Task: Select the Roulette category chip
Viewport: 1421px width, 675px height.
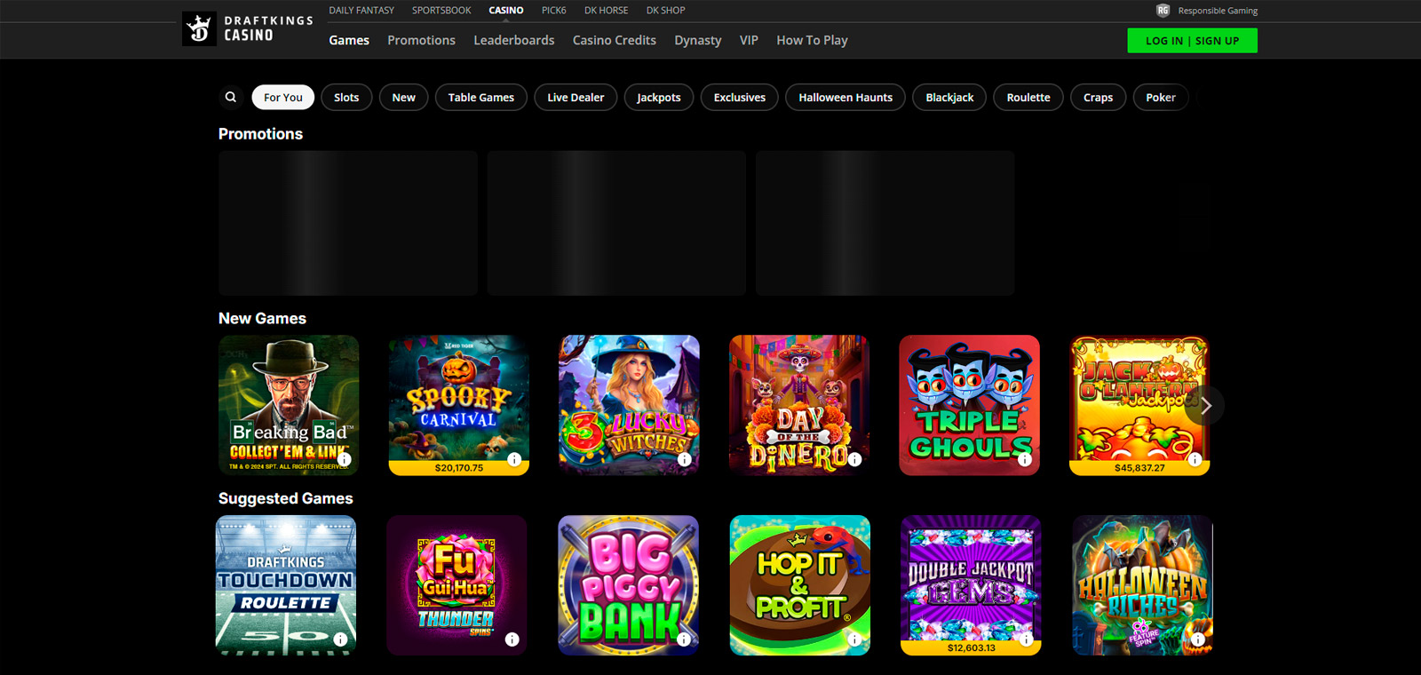Action: 1028,97
